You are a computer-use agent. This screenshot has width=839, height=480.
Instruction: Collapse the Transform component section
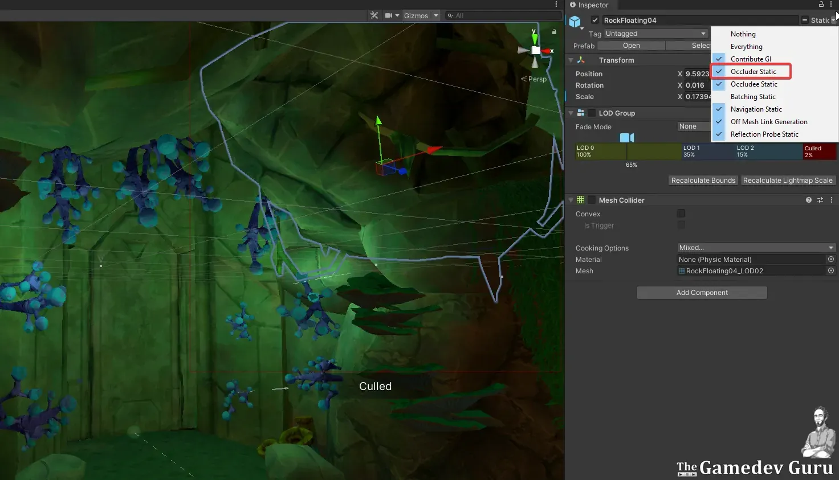click(x=571, y=60)
